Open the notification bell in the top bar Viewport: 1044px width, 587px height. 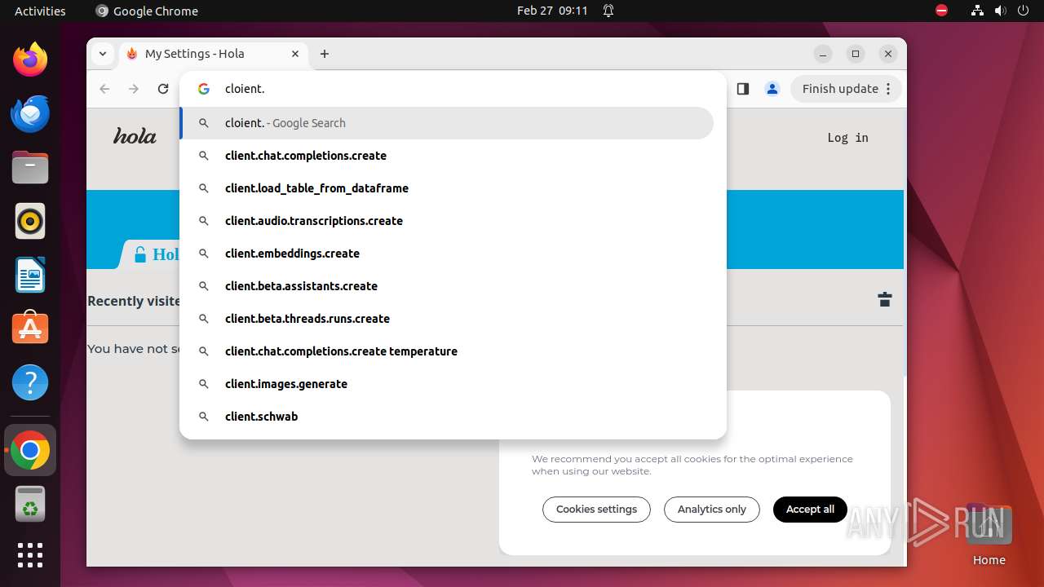608,11
